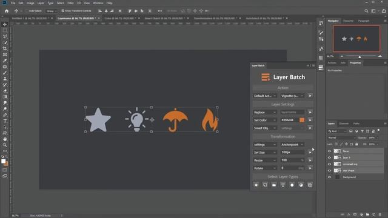388x218 pixels.
Task: Go to the Home screen icon
Action: 7,11
